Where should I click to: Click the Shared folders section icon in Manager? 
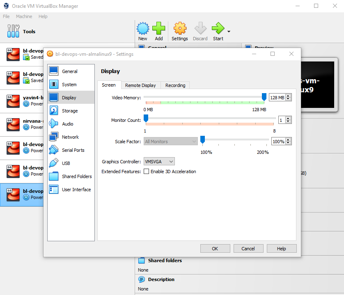(x=142, y=261)
